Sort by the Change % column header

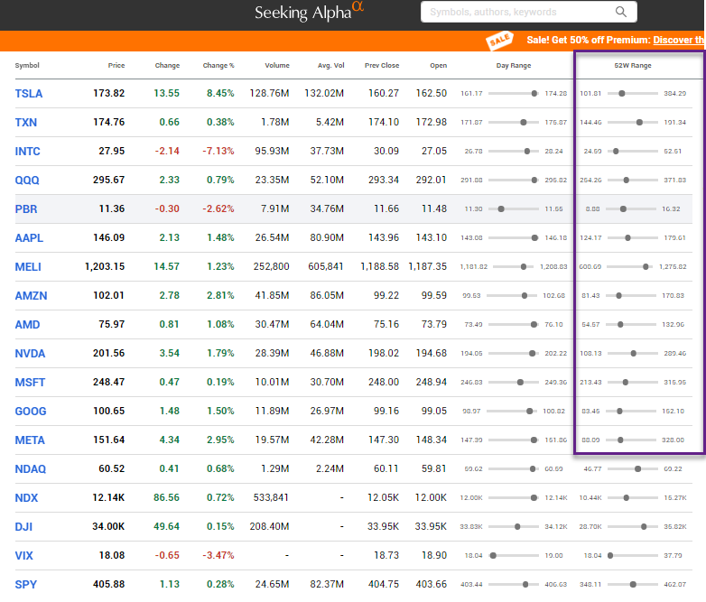click(x=218, y=65)
